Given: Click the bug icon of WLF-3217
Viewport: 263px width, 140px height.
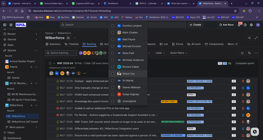Looking at the screenshot, I should tap(58, 108).
